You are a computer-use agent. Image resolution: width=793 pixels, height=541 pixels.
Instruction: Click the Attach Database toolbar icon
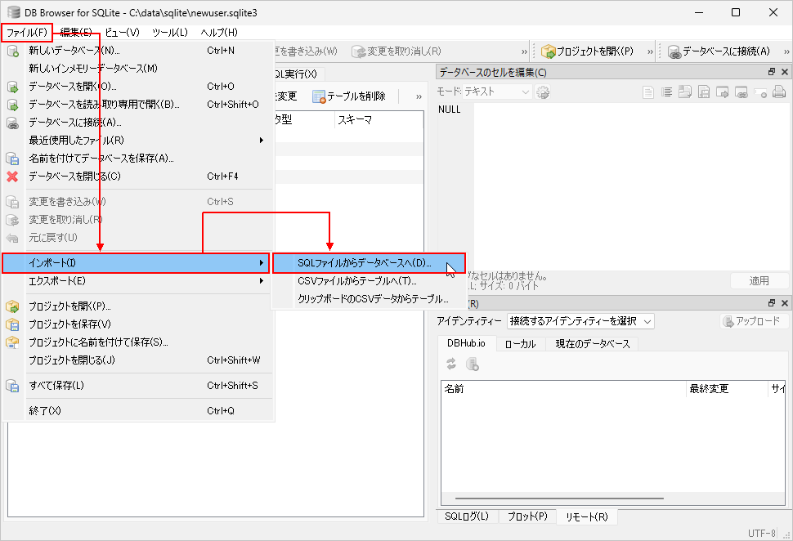[674, 51]
